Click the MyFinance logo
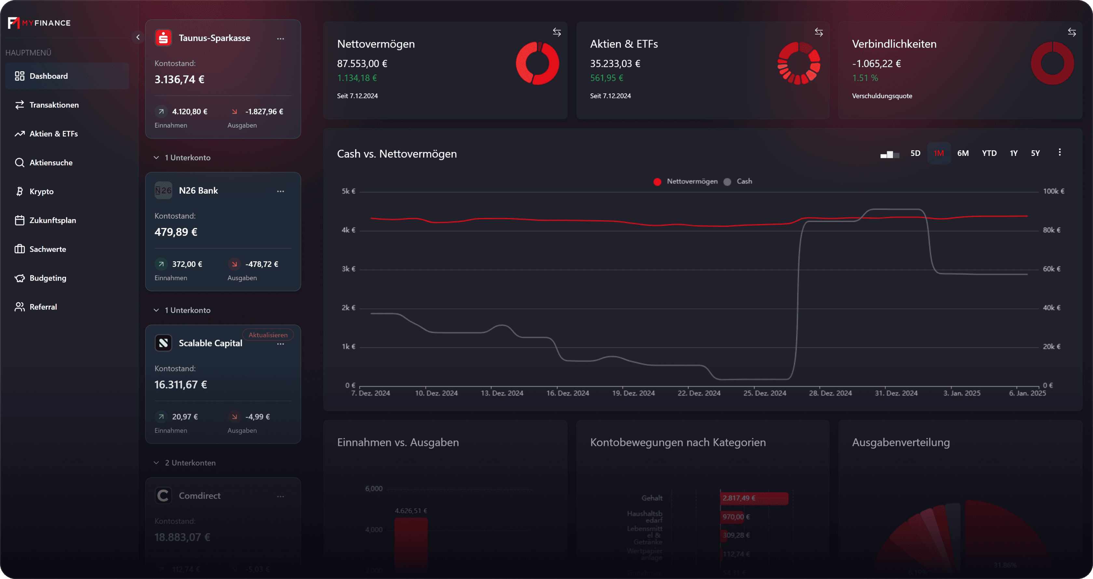Image resolution: width=1093 pixels, height=579 pixels. point(39,23)
